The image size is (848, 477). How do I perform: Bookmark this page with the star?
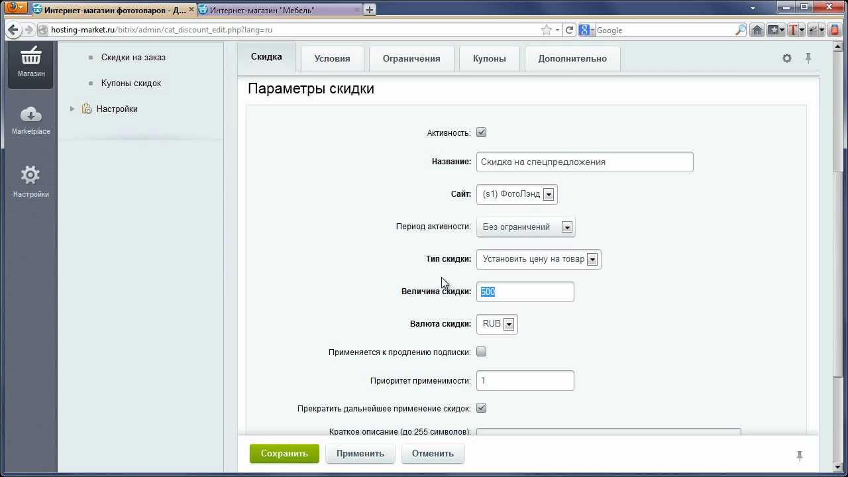pos(546,30)
